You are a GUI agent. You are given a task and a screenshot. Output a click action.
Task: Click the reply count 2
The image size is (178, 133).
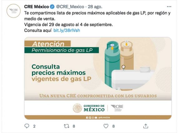coord(34,126)
